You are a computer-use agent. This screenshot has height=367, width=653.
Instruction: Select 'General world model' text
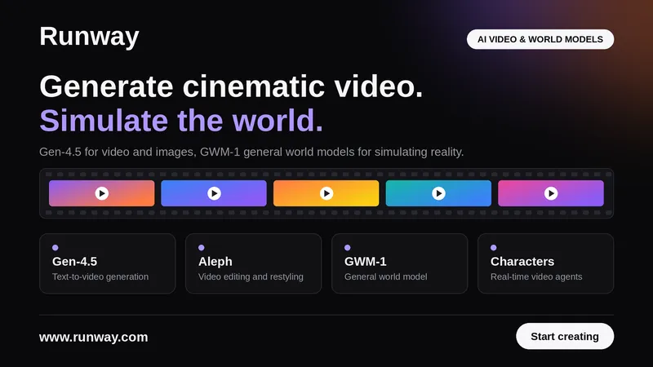pyautogui.click(x=385, y=276)
